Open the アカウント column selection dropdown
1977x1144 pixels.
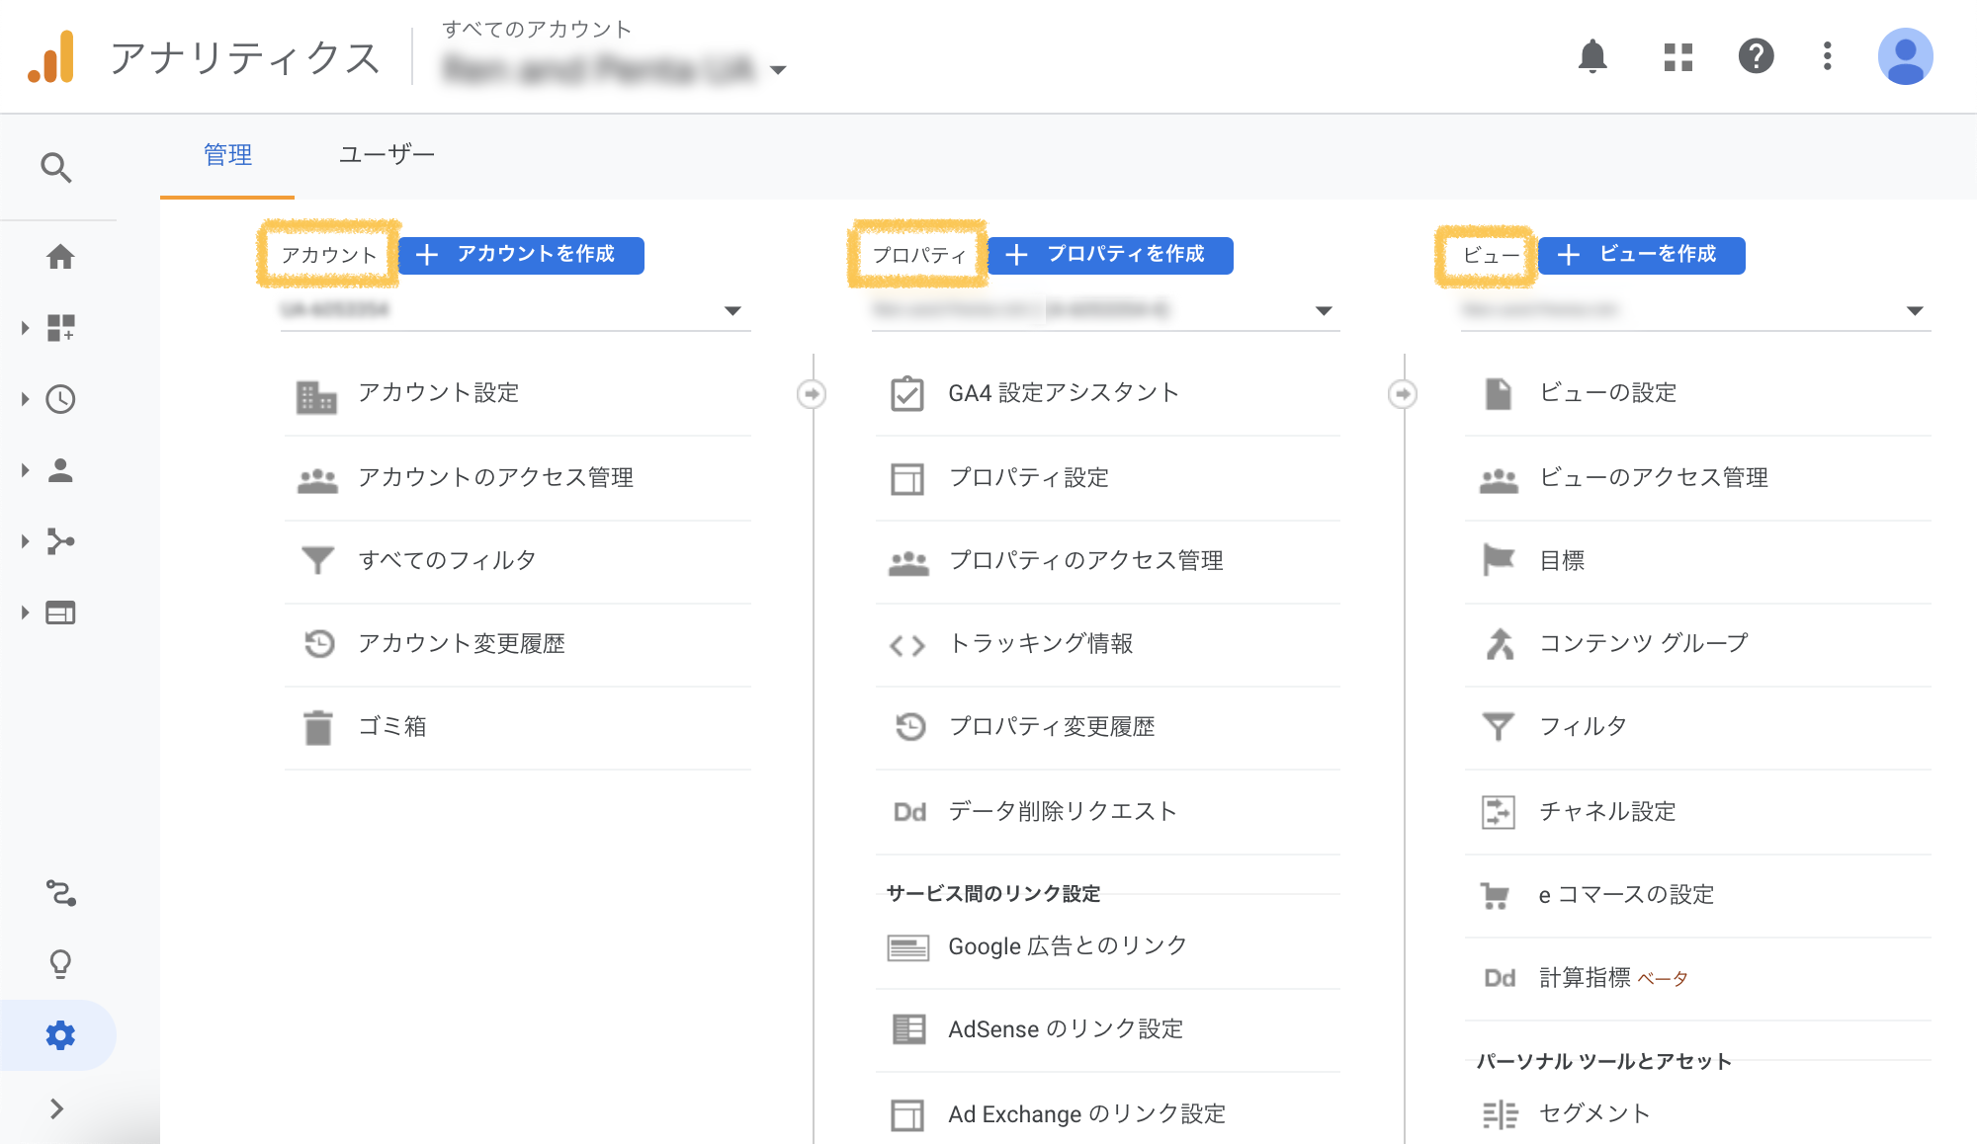(x=515, y=310)
